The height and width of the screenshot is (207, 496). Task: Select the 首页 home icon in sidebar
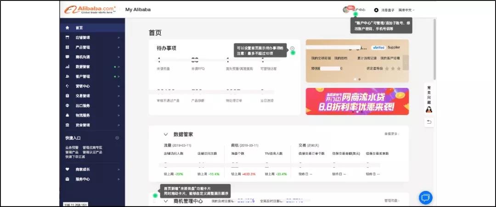[68, 28]
